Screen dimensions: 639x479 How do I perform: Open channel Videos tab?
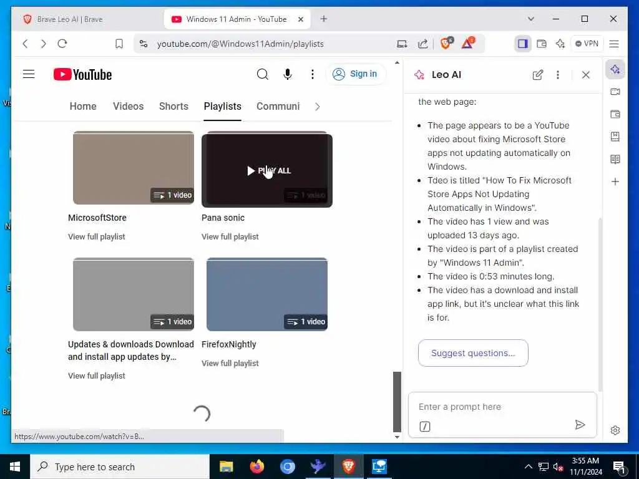click(x=129, y=106)
